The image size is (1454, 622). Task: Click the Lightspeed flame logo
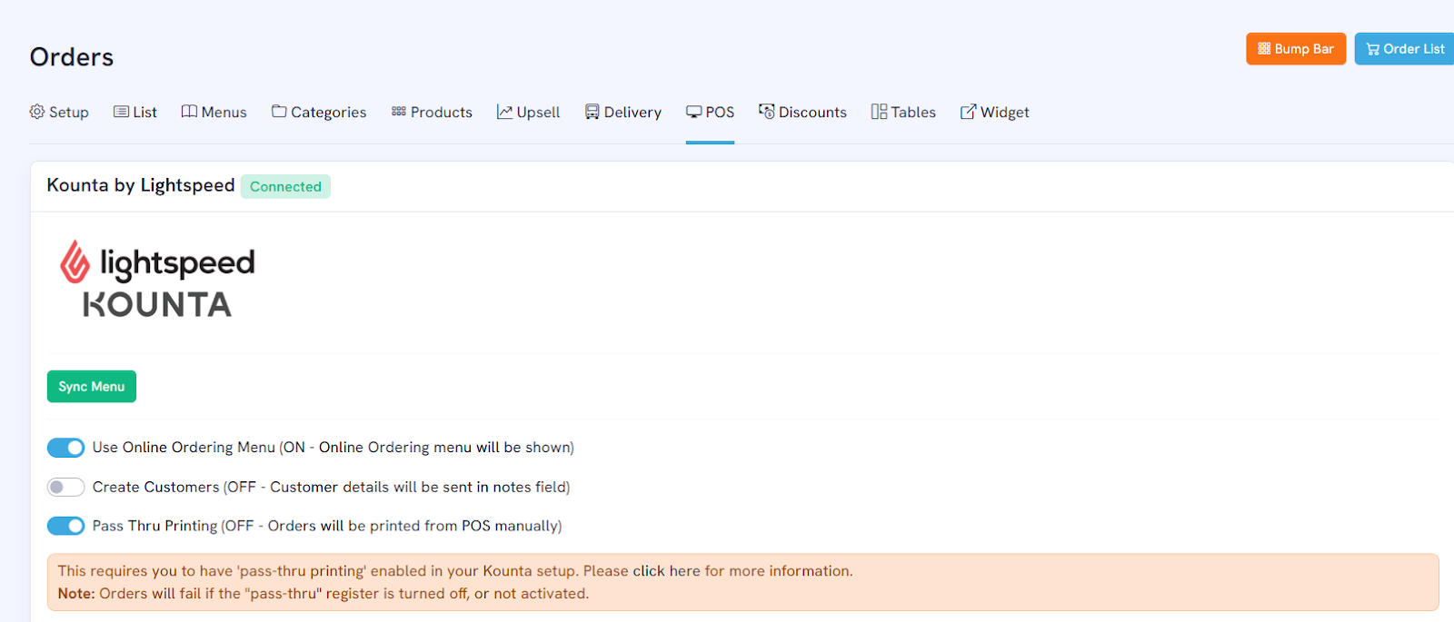75,262
